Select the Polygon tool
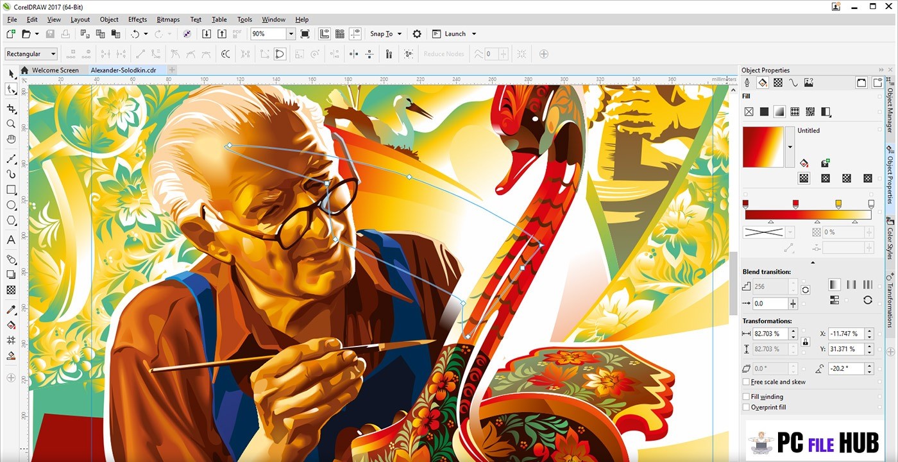This screenshot has height=462, width=898. (x=11, y=221)
